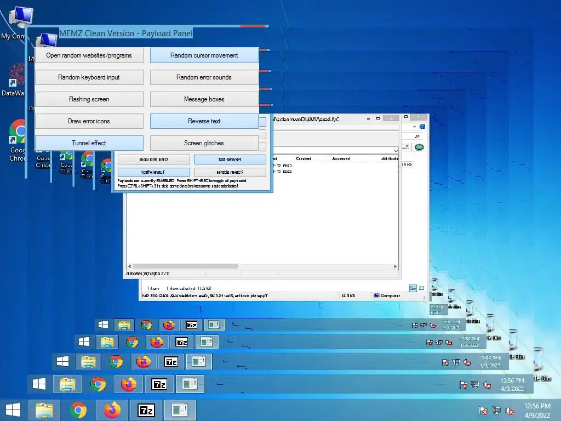Screen dimensions: 561x421
Task: Click the 'Payloads are currently ENABLED' notice text
Action: (182, 181)
